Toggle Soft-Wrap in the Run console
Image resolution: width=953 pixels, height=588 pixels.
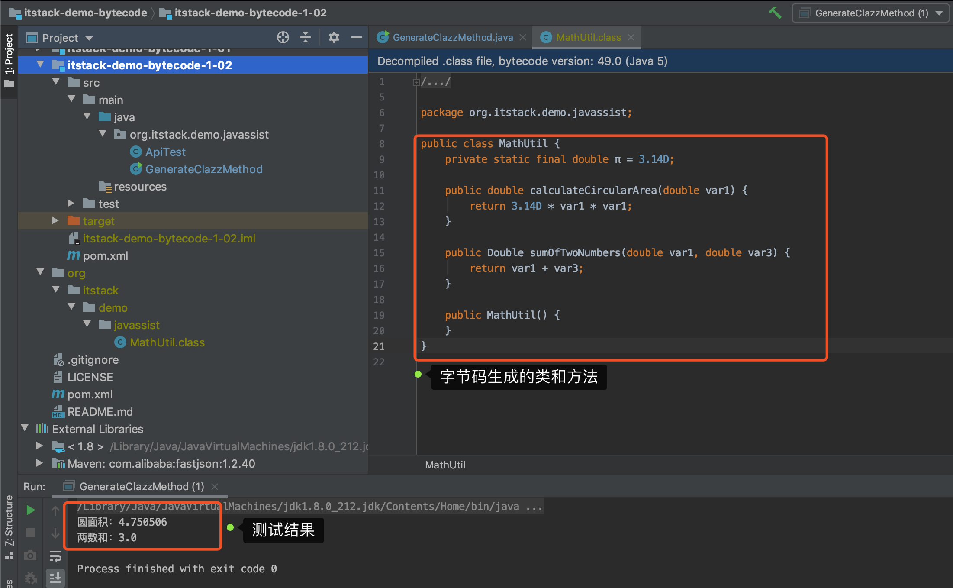pos(55,556)
